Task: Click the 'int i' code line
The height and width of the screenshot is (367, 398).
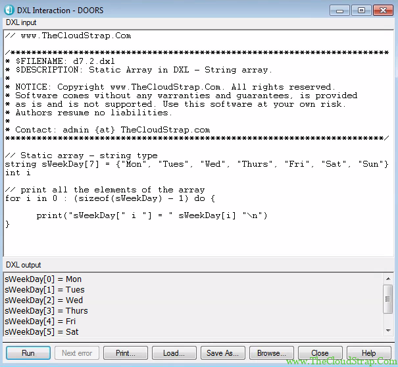Action: click(x=18, y=173)
